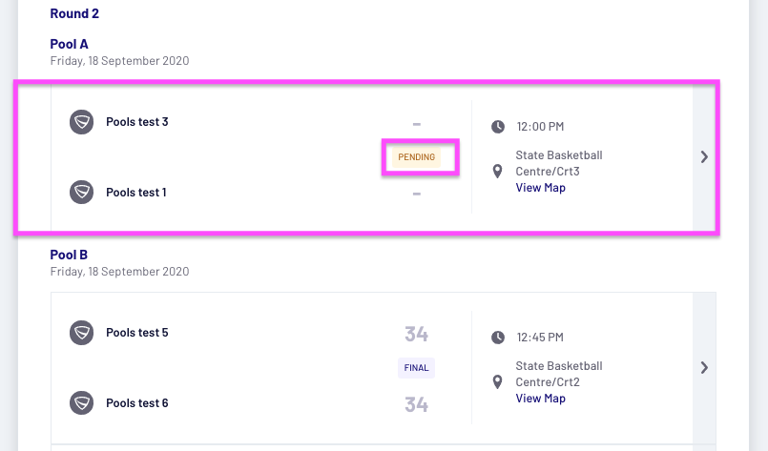Click Pools test 6 team shield icon
768x451 pixels.
pos(82,403)
